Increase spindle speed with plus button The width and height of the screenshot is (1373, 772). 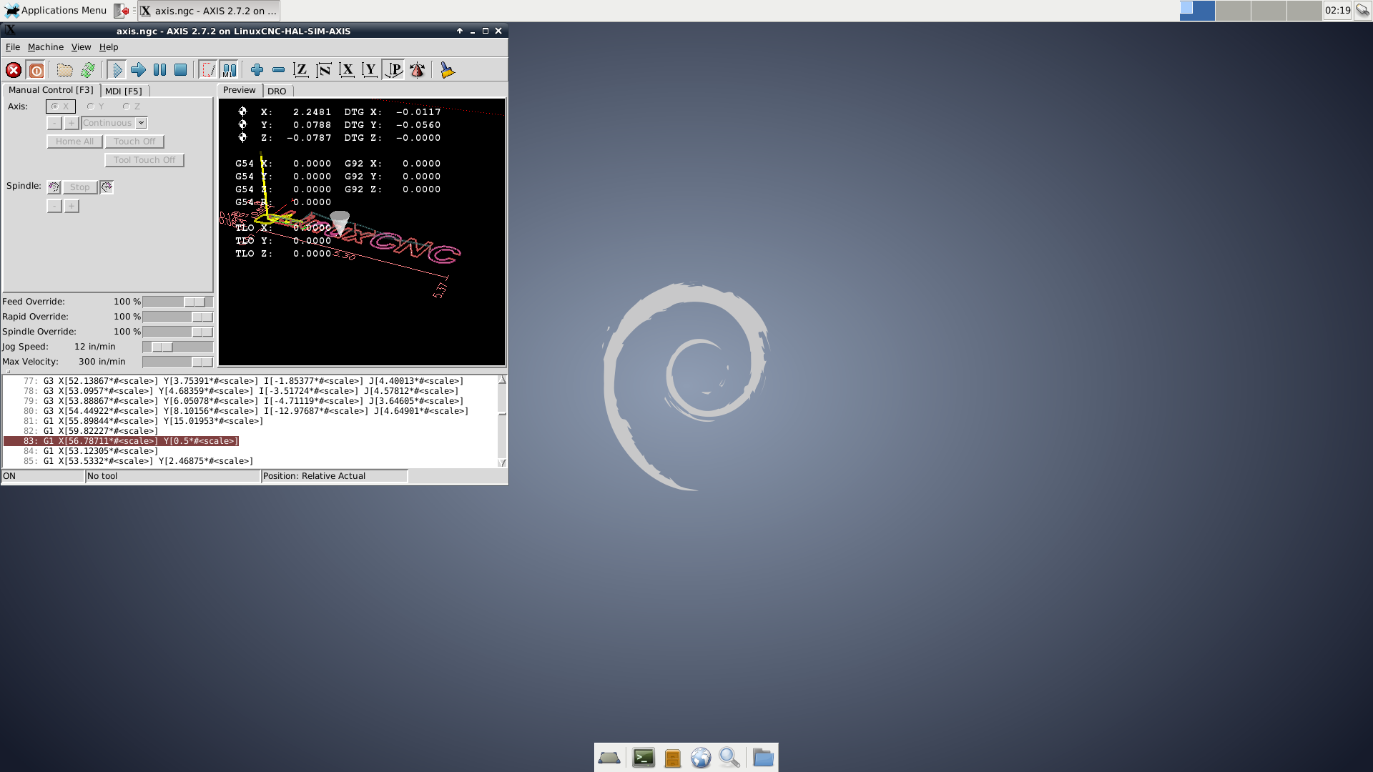coord(72,206)
